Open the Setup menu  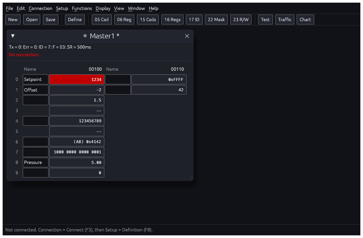62,8
